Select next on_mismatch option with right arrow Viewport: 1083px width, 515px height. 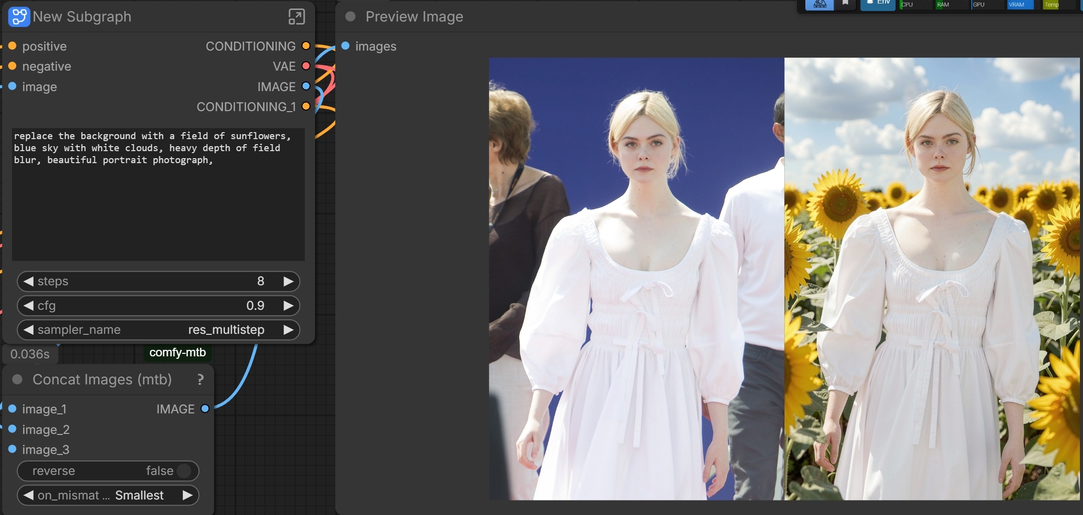[188, 495]
